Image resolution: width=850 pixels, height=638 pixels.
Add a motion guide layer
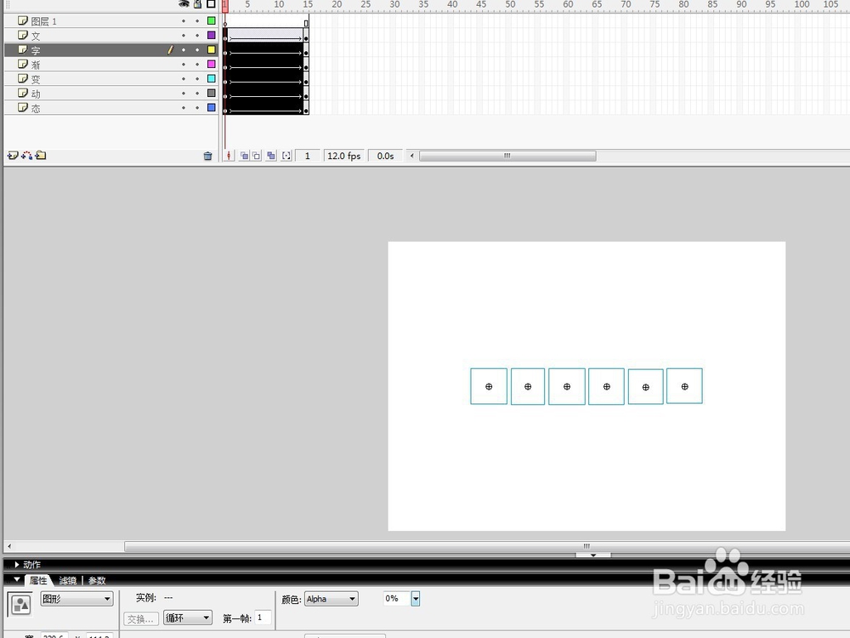[26, 156]
